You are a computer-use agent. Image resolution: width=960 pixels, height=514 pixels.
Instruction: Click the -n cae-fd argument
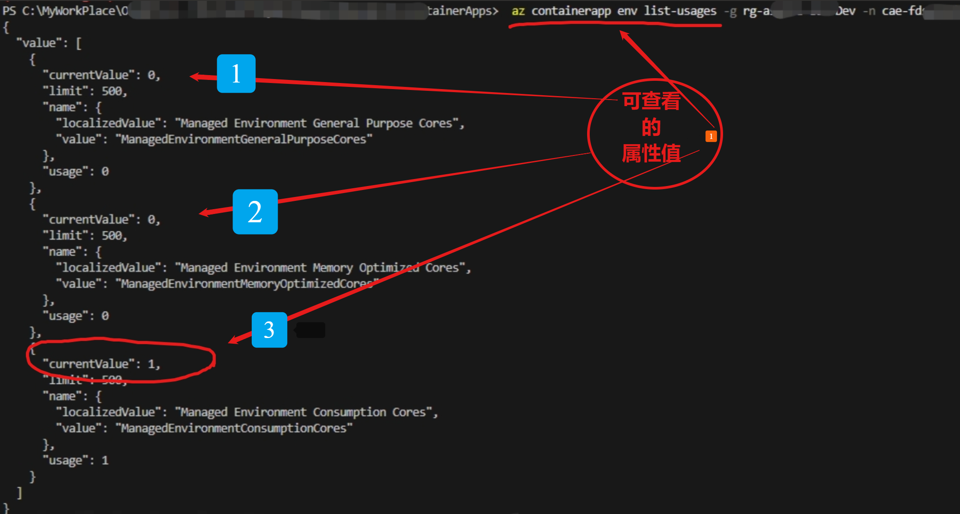(x=892, y=11)
